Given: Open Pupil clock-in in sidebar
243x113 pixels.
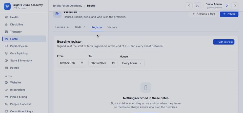Looking at the screenshot, I should coord(24,46).
